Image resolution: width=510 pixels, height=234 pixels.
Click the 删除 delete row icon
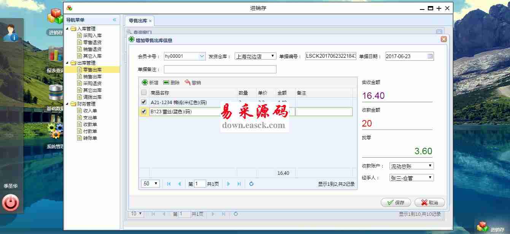point(166,82)
